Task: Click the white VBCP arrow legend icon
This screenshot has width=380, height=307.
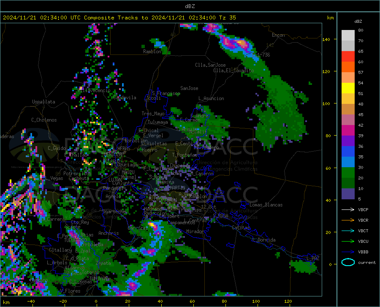Action: 348,209
